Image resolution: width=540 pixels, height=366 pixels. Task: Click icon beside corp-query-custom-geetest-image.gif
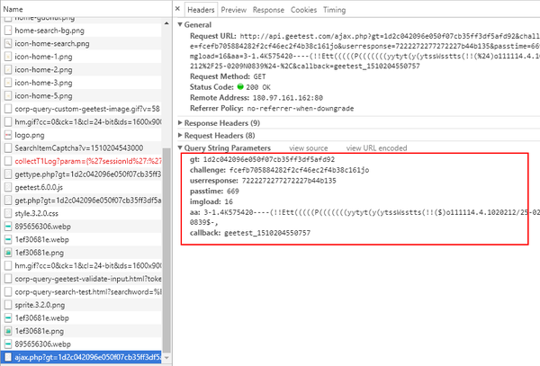coord(8,109)
